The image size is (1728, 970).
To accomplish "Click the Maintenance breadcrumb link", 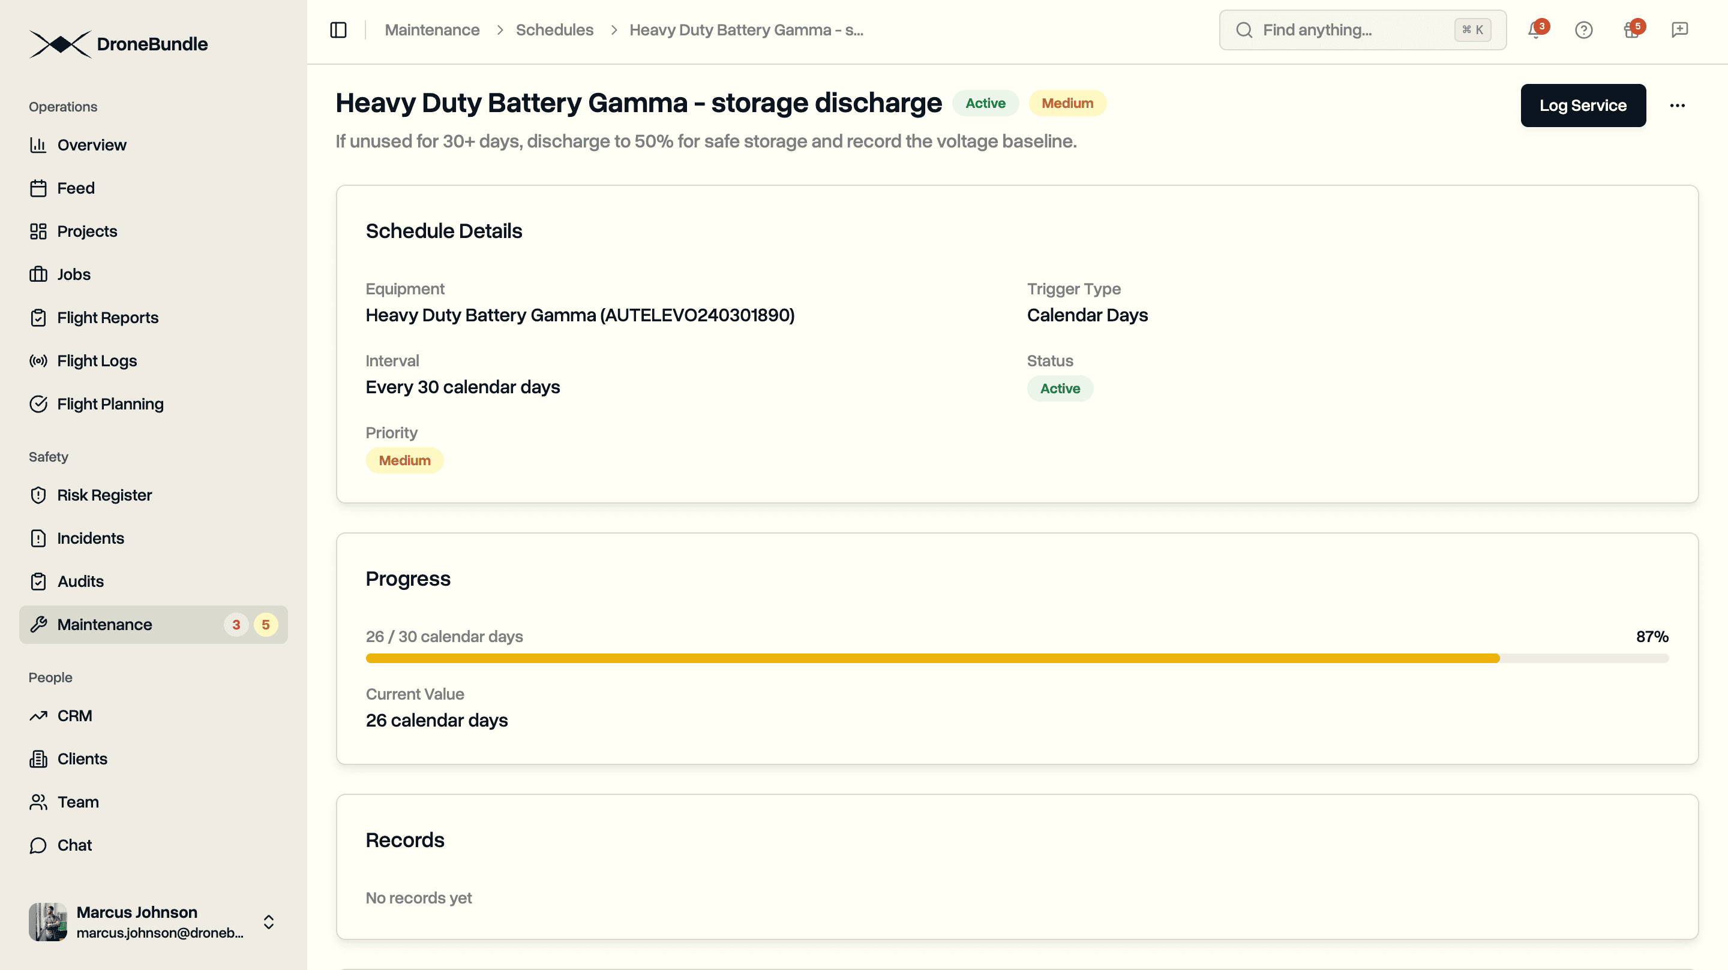I will (432, 30).
